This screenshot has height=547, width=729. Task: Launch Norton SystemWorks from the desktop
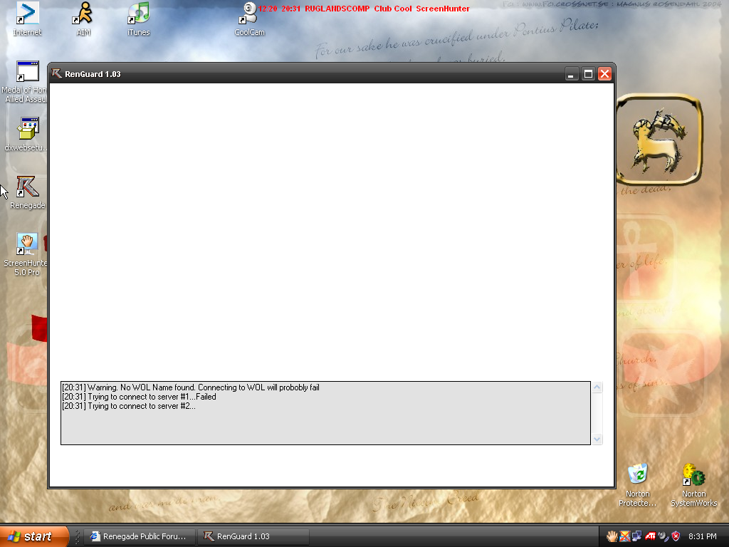pyautogui.click(x=693, y=475)
